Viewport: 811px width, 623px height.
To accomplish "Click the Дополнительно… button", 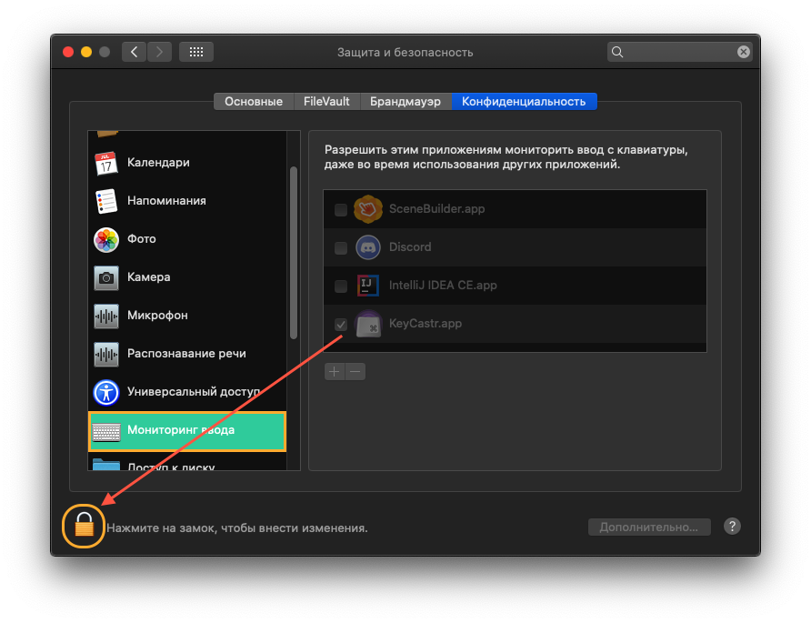I will point(649,528).
